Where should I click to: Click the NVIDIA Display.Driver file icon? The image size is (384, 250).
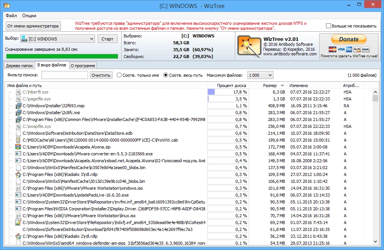click(18, 208)
